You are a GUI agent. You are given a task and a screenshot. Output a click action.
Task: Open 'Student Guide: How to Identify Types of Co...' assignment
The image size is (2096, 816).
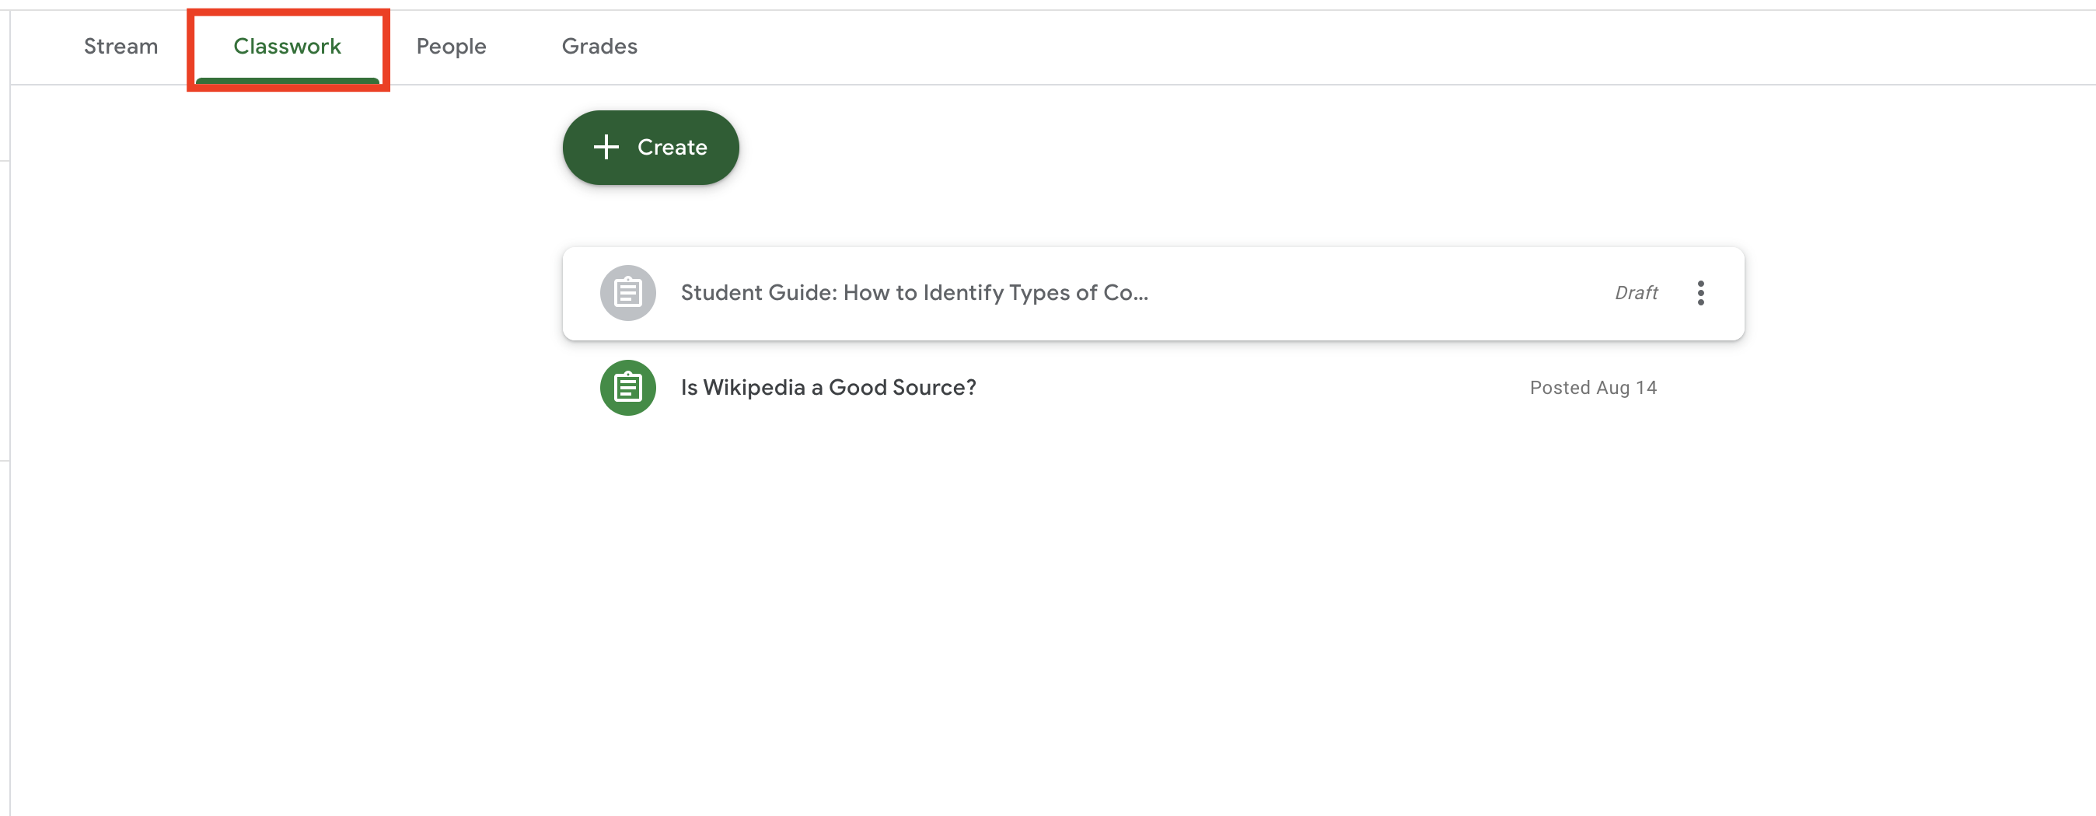click(x=914, y=293)
